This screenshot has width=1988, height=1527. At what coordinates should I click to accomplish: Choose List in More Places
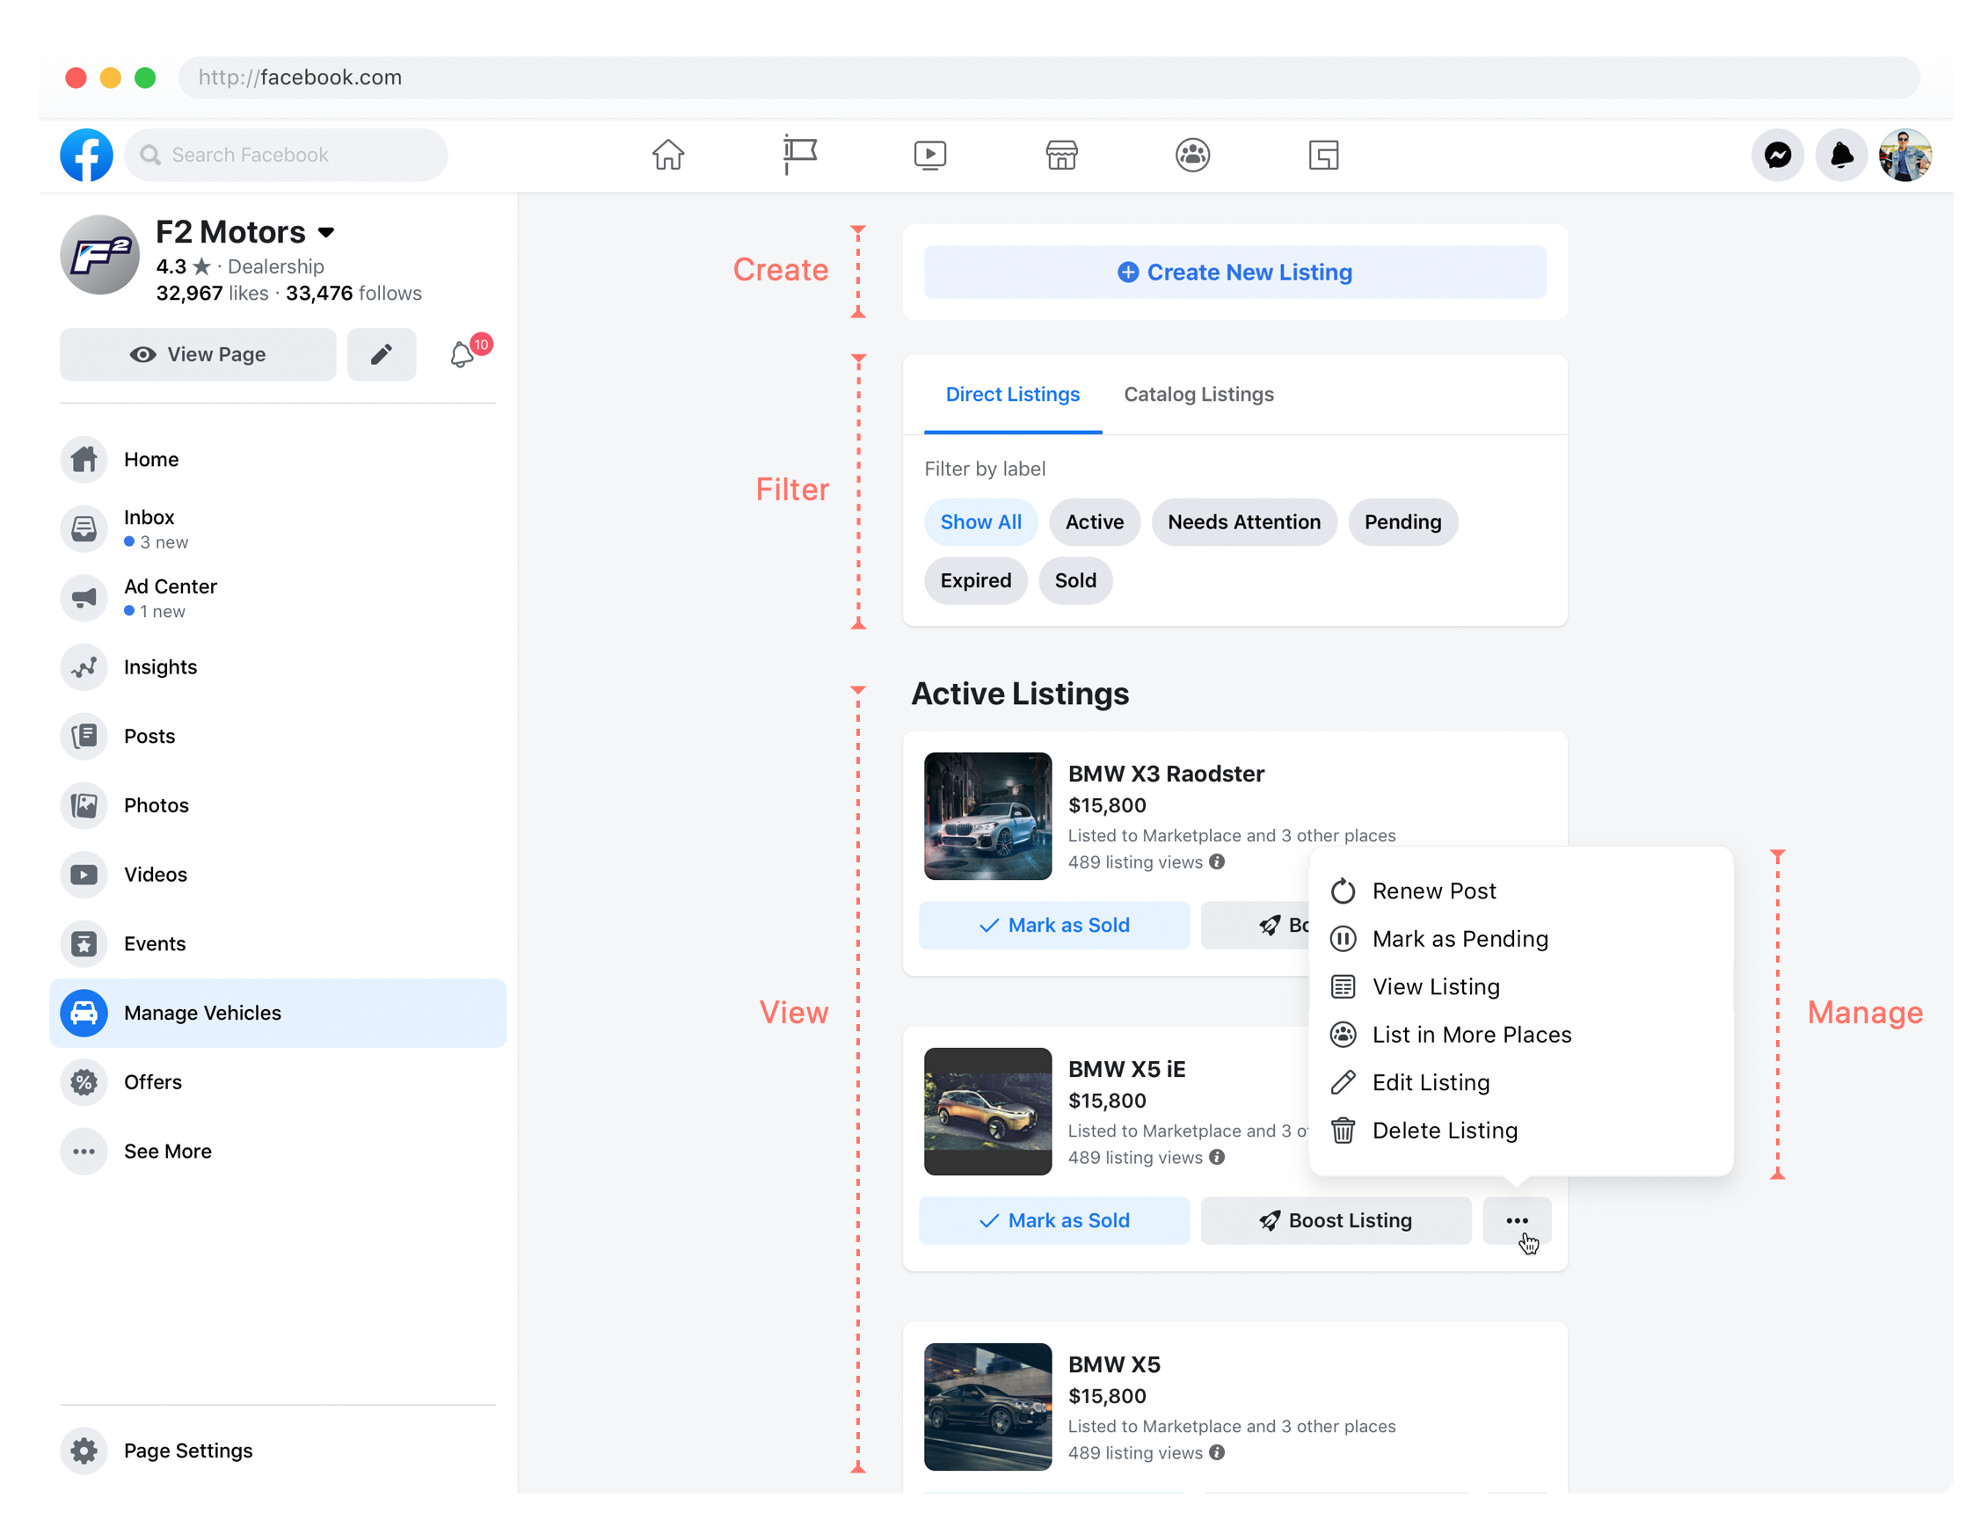pyautogui.click(x=1520, y=1035)
